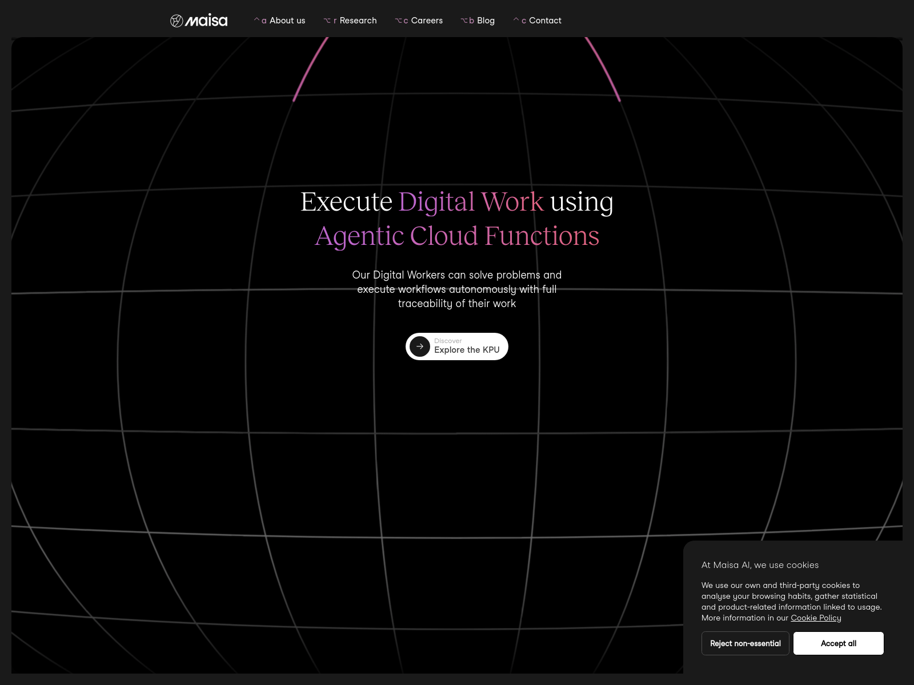Click the arrow icon inside Explore the KPU button

coord(420,346)
